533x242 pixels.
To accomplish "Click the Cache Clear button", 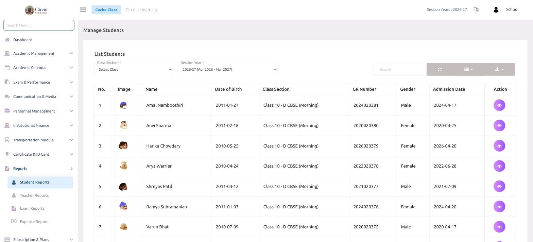I will [106, 10].
